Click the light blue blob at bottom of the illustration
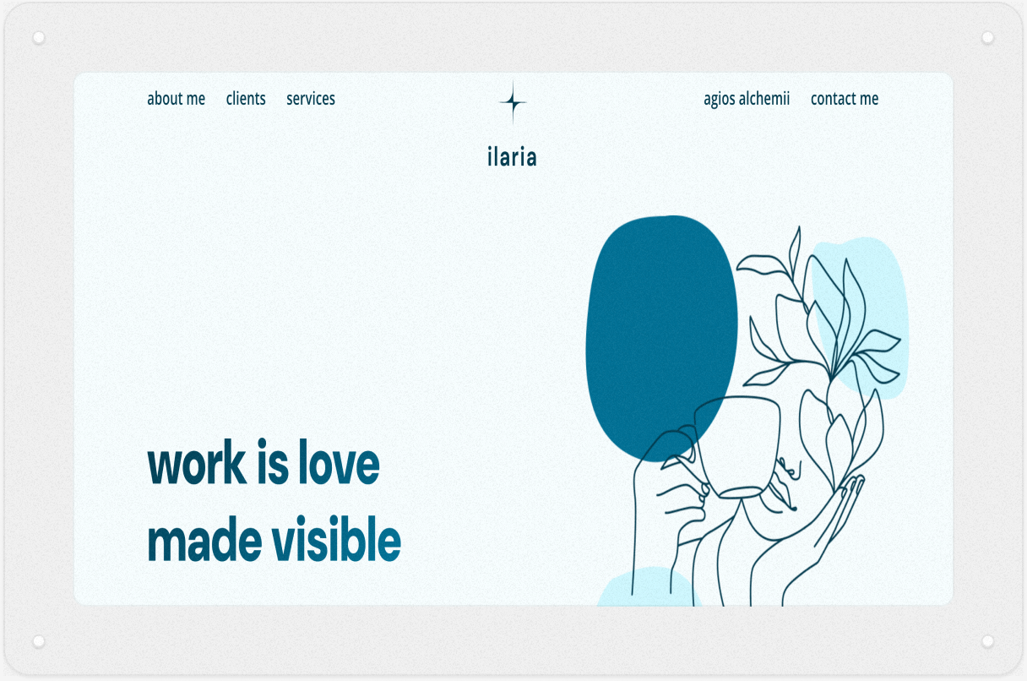 (x=646, y=590)
